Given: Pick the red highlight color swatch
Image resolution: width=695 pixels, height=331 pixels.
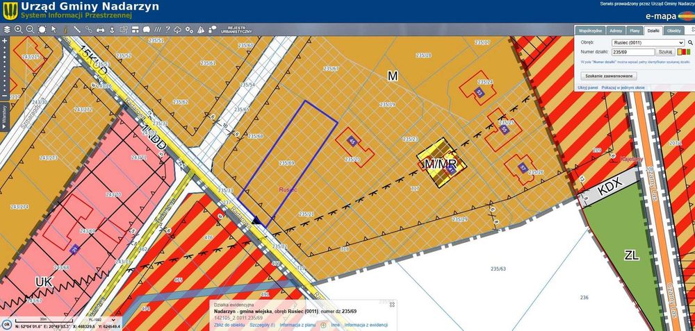Looking at the screenshot, I should (x=683, y=52).
